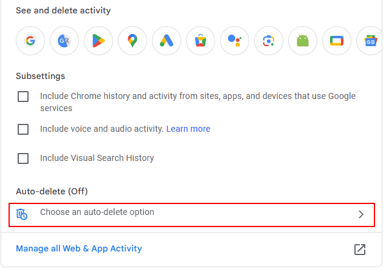Open Google Ads activity icon
This screenshot has height=269, width=386.
[x=167, y=41]
